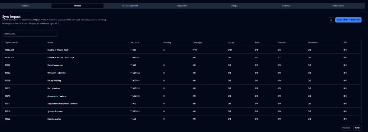The width and height of the screenshot is (368, 132).
Task: Select deprecated ID T1013
Action: (8, 89)
